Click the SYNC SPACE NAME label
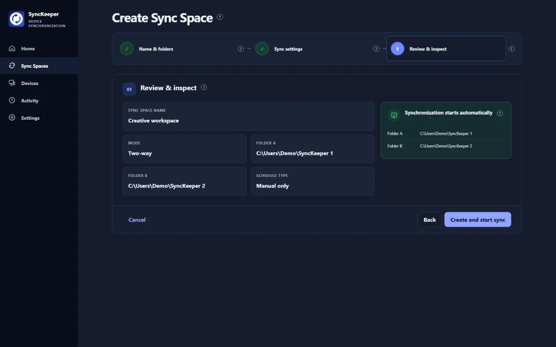556x347 pixels. tap(147, 110)
